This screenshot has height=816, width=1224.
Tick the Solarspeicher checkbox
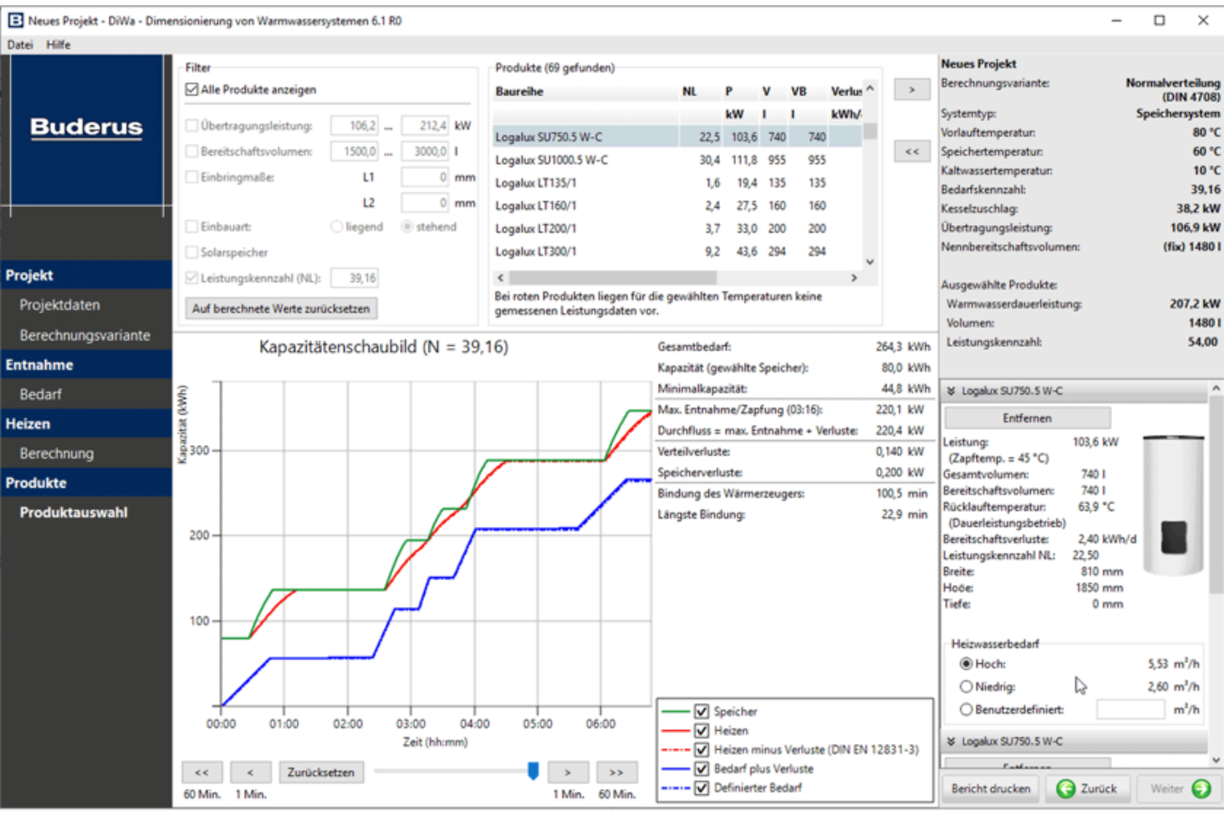click(192, 252)
